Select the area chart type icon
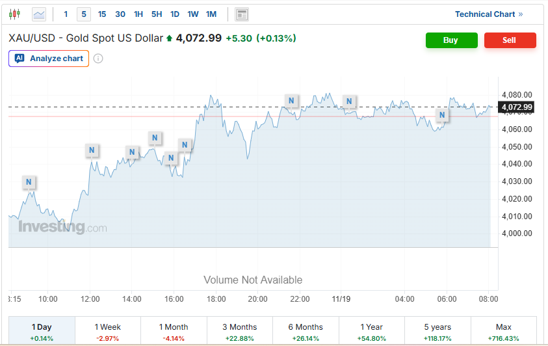 (39, 14)
